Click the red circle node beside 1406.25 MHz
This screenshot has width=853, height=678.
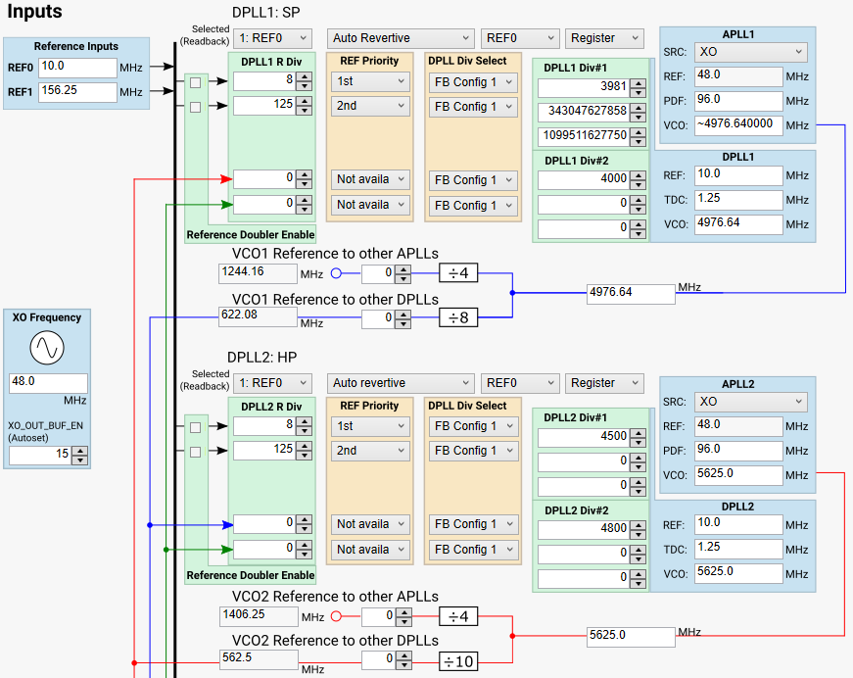(x=336, y=617)
